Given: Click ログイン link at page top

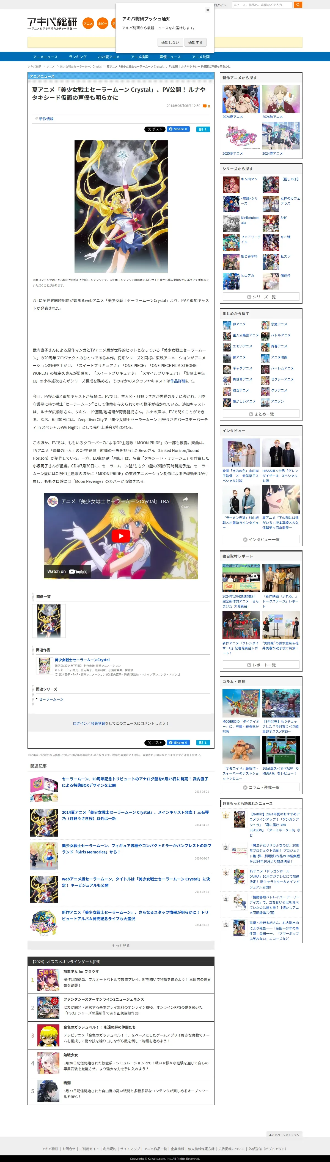Looking at the screenshot, I should click(x=220, y=5).
